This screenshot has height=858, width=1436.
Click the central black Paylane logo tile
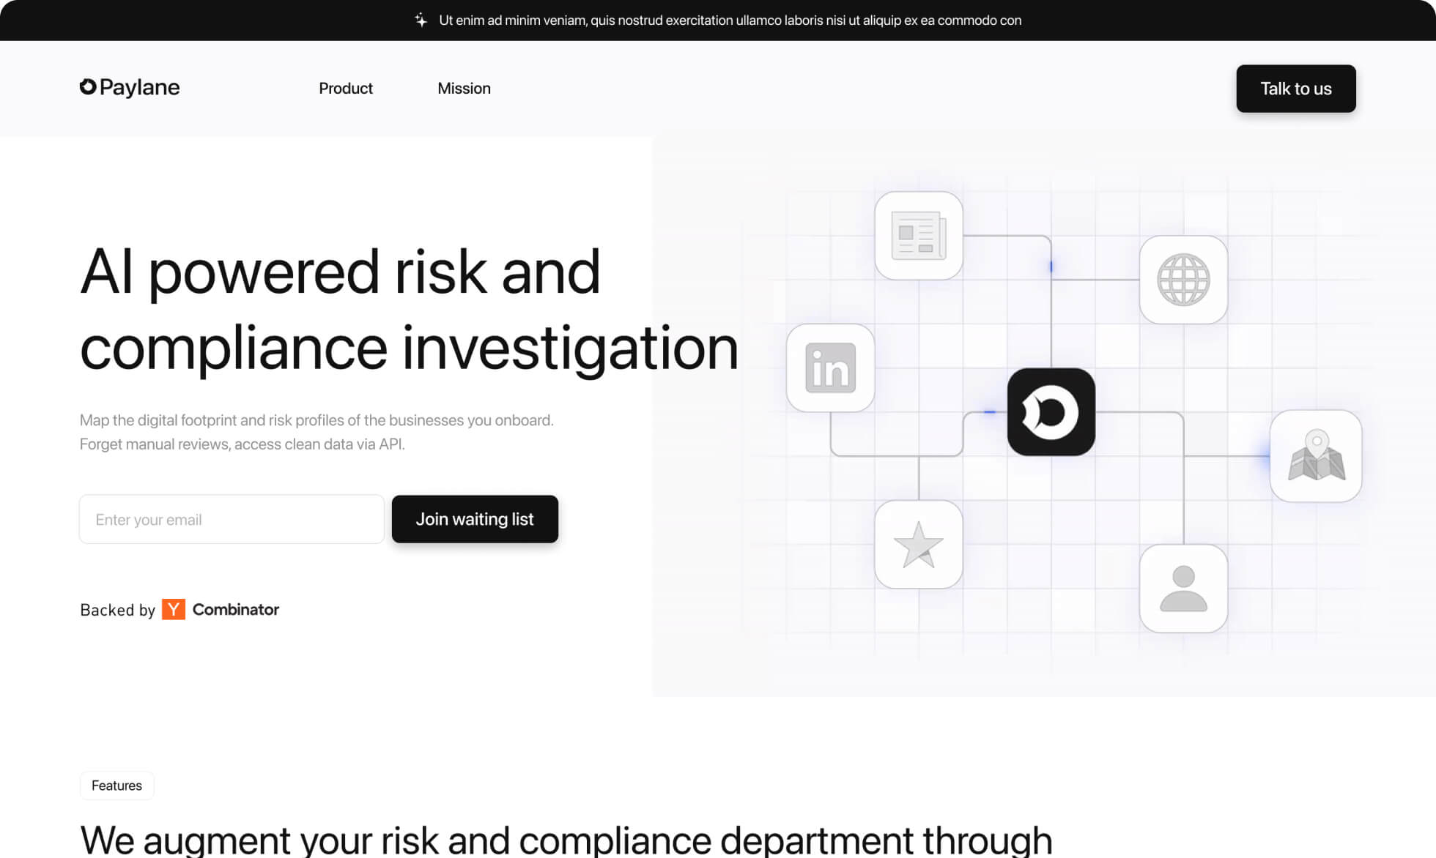tap(1051, 412)
